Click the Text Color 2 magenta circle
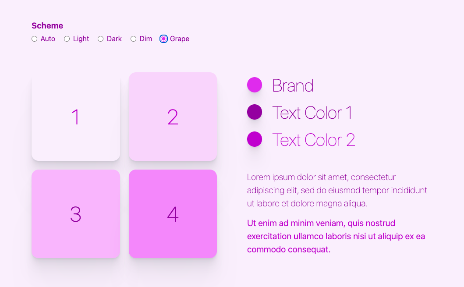The width and height of the screenshot is (464, 287). click(x=255, y=139)
